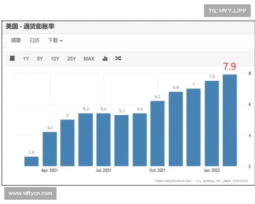
Task: Click the highlighted 7.9 bar
Action: point(230,120)
